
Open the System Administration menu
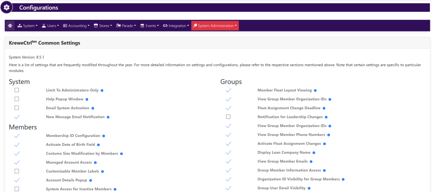(215, 26)
